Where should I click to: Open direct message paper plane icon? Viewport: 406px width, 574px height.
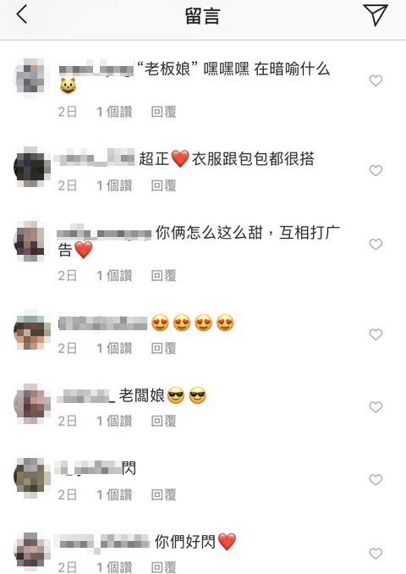[376, 15]
